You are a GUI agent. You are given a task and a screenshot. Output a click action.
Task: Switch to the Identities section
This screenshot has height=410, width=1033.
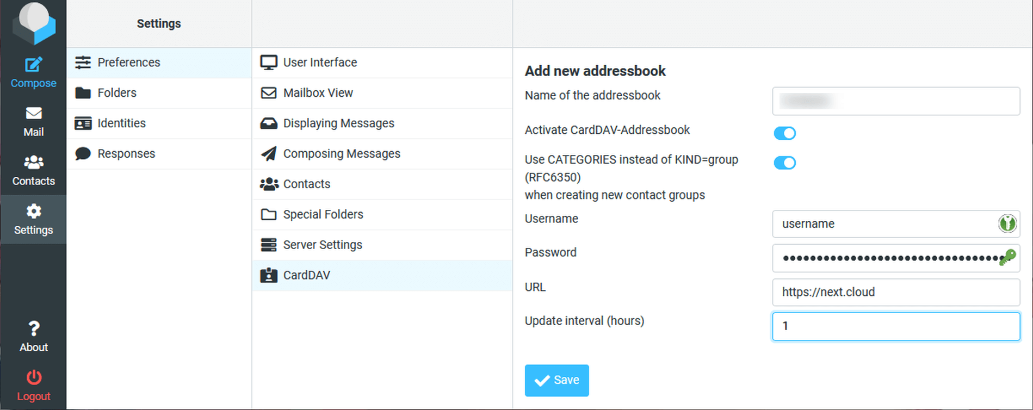pyautogui.click(x=121, y=123)
